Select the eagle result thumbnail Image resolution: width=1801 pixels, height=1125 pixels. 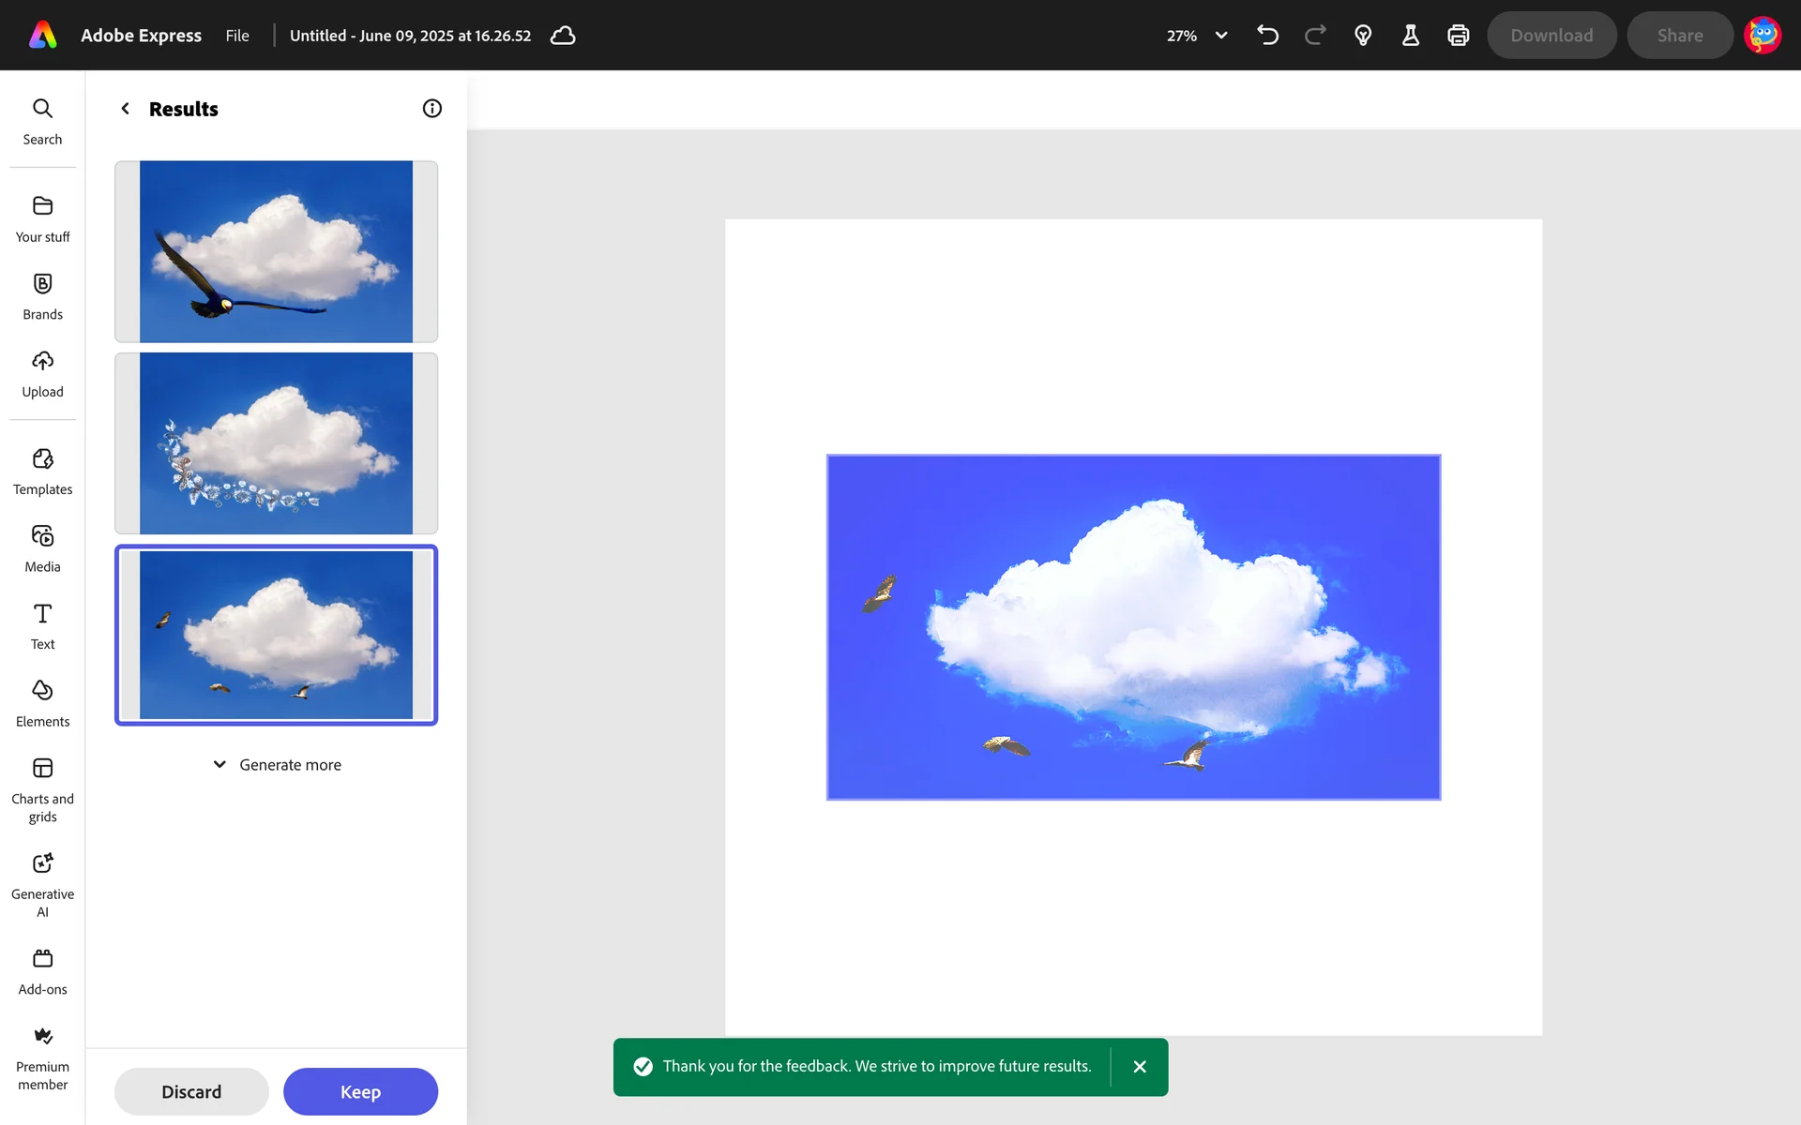click(x=276, y=251)
